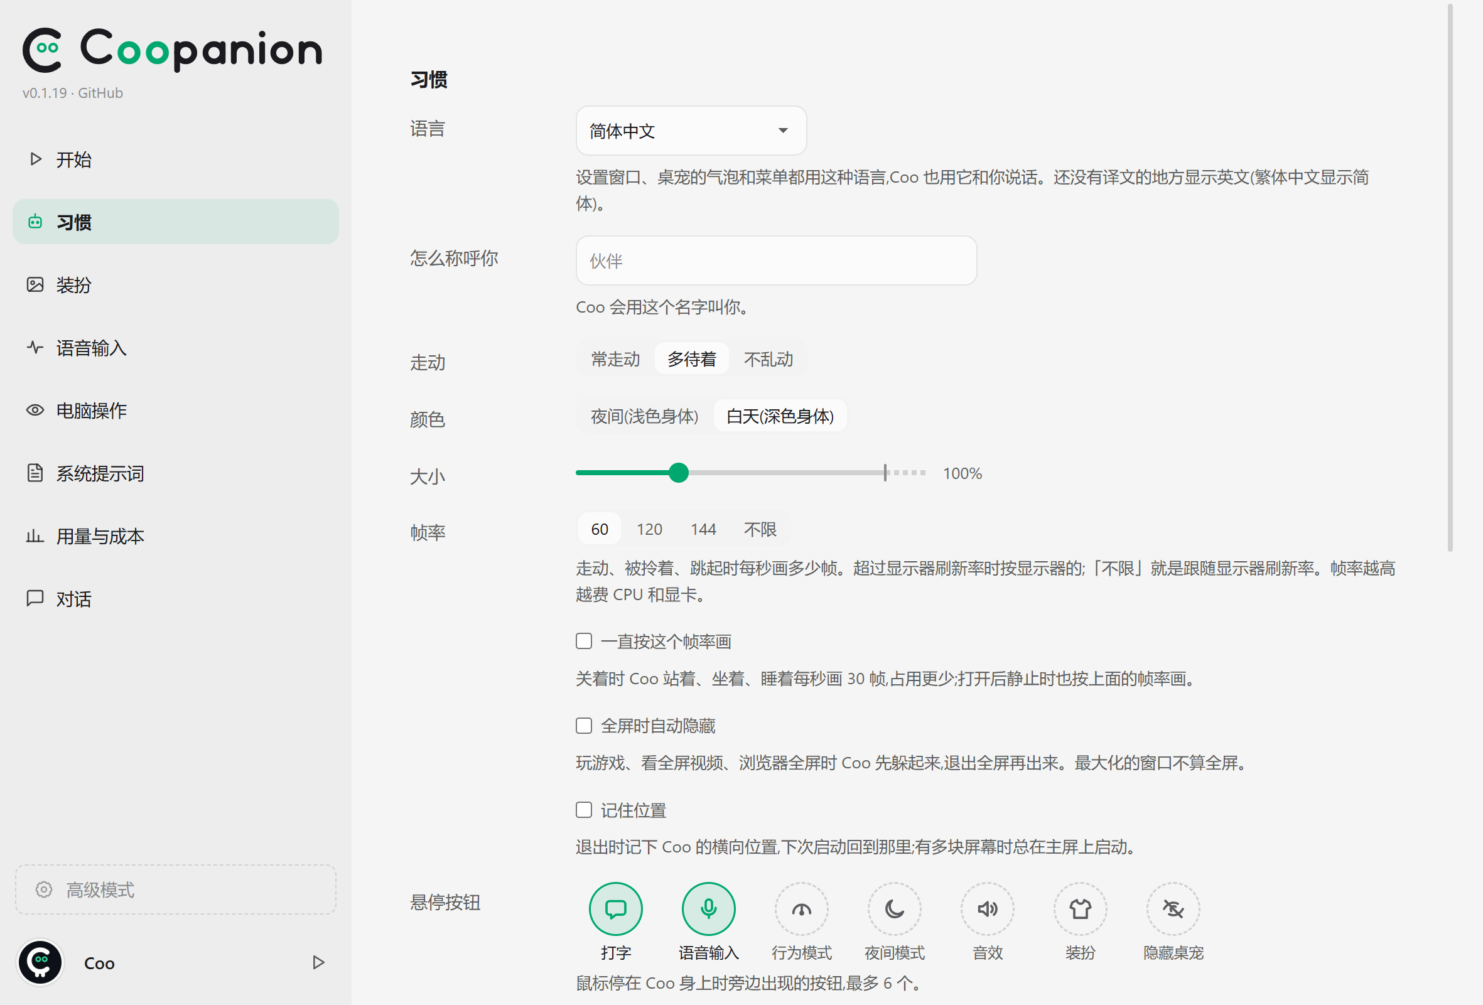Select 常走动 walking option

click(x=615, y=359)
